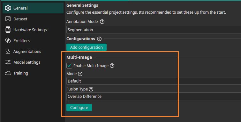Show help for Enable Multi-Image
Image resolution: width=241 pixels, height=122 pixels.
112,66
